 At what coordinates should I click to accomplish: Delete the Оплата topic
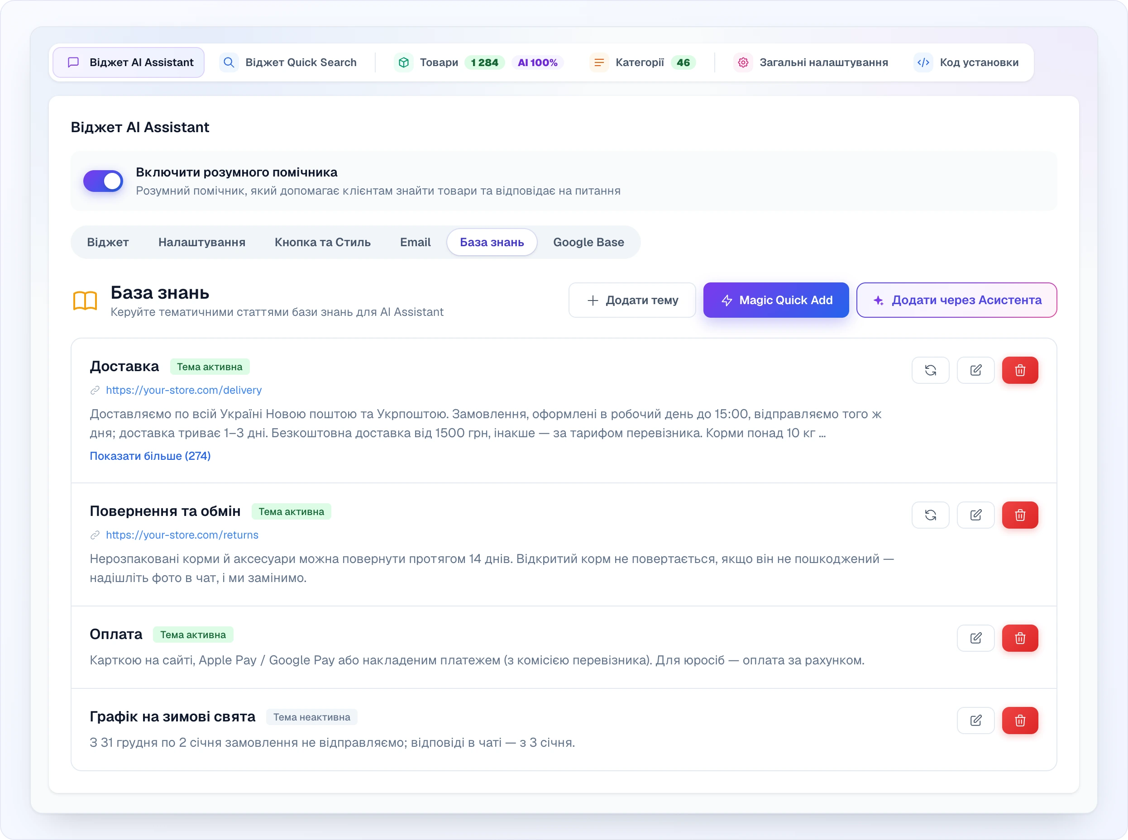pos(1020,638)
